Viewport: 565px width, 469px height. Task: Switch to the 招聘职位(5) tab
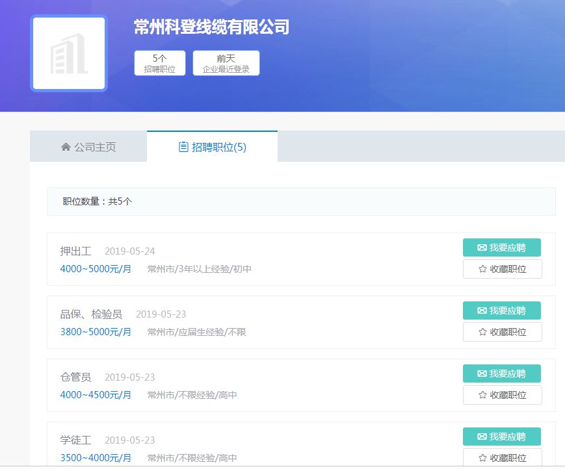[213, 147]
